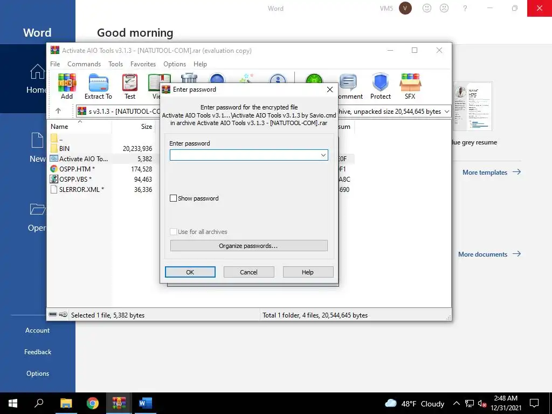The height and width of the screenshot is (414, 552).
Task: Expand the WinRAR address bar dropdown
Action: click(x=447, y=111)
